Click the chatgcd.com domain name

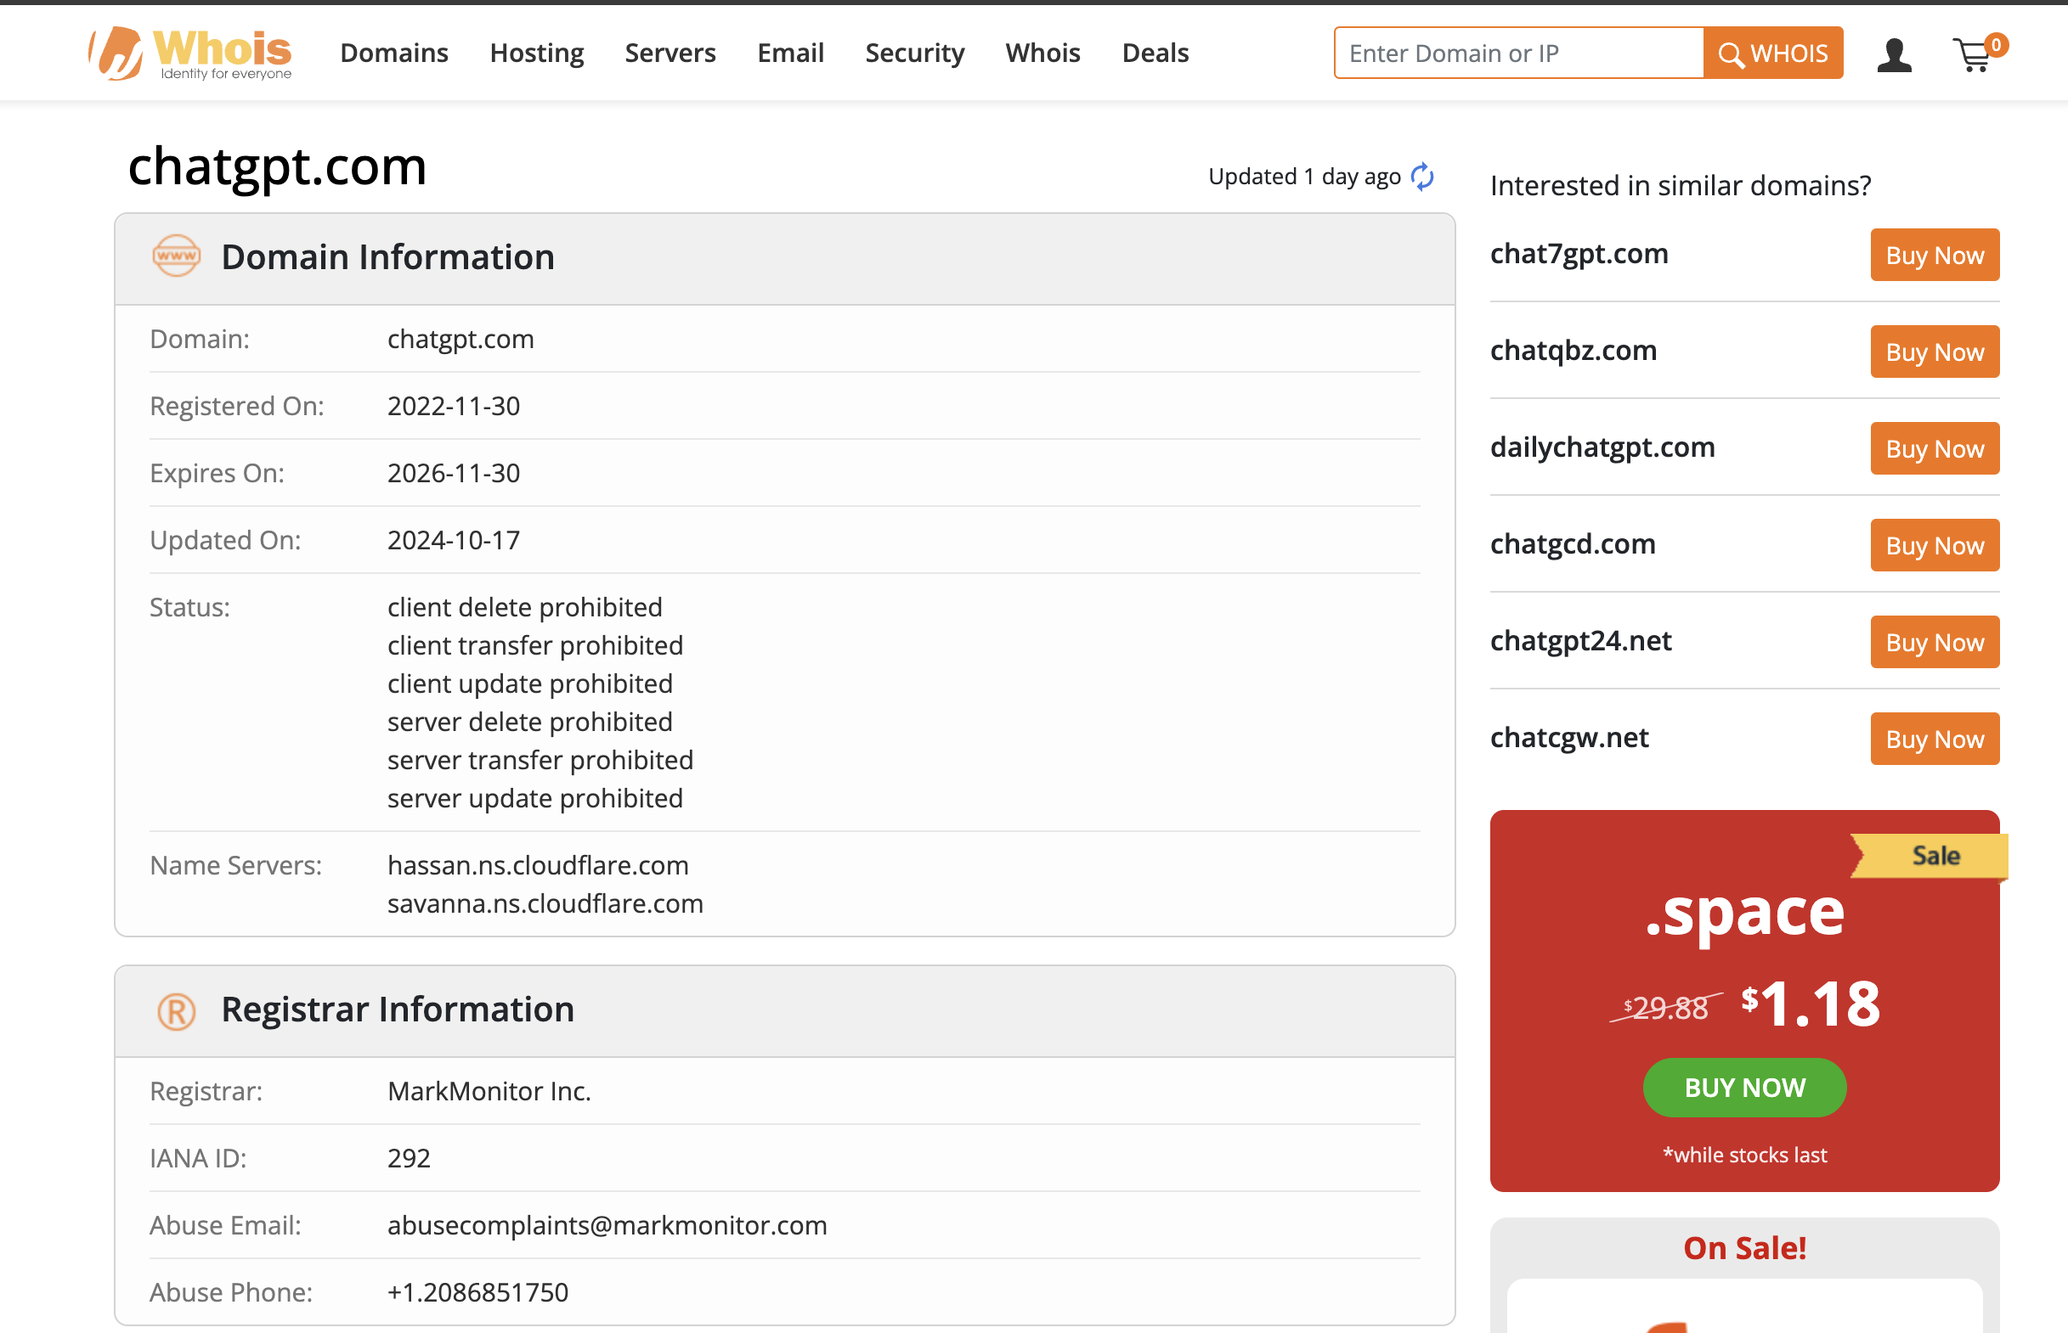tap(1573, 544)
